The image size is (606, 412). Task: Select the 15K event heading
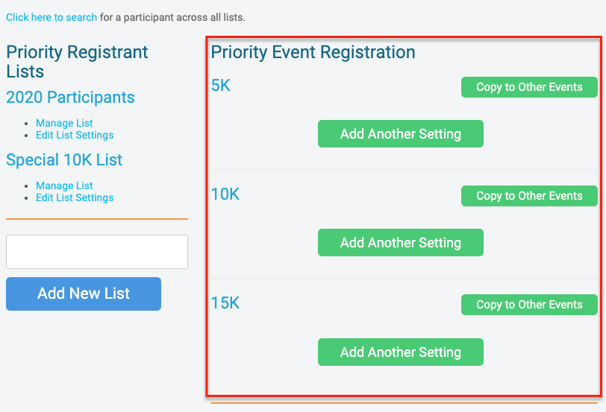pos(225,303)
